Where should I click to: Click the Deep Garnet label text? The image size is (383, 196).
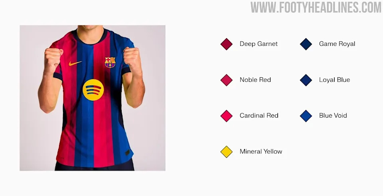coord(259,44)
